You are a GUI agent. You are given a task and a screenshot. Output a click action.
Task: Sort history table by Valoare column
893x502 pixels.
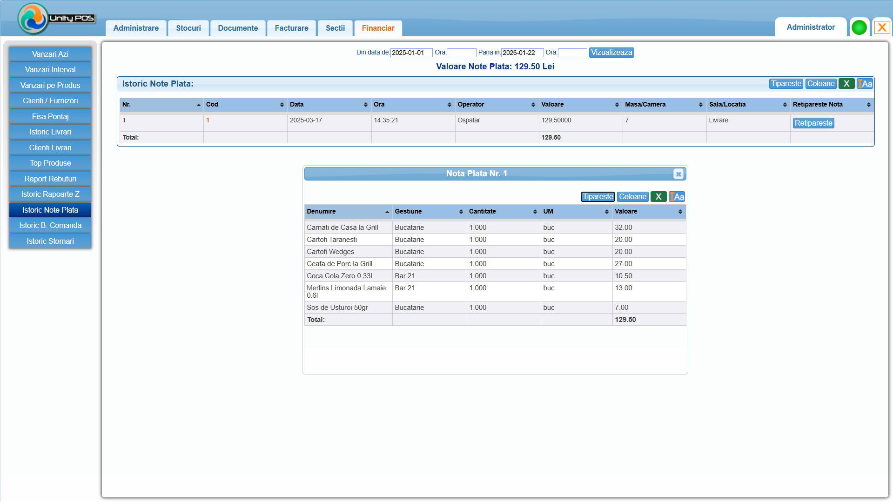pyautogui.click(x=580, y=105)
